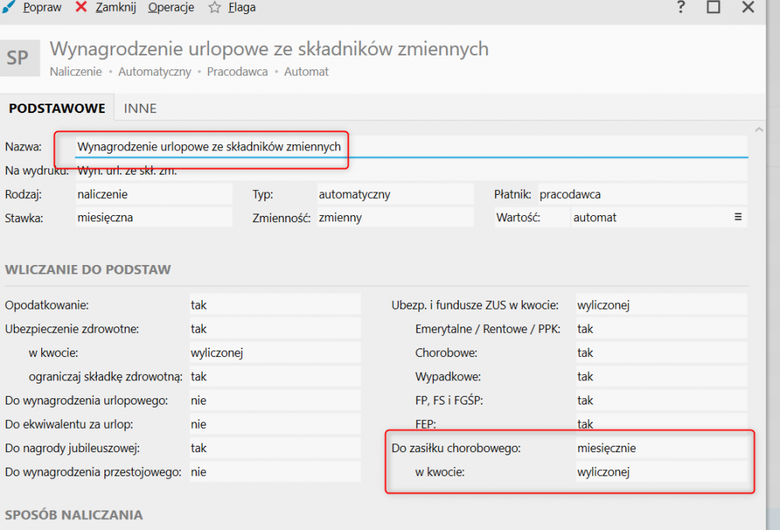
Task: Click the red X Zamknij icon
Action: pos(81,7)
